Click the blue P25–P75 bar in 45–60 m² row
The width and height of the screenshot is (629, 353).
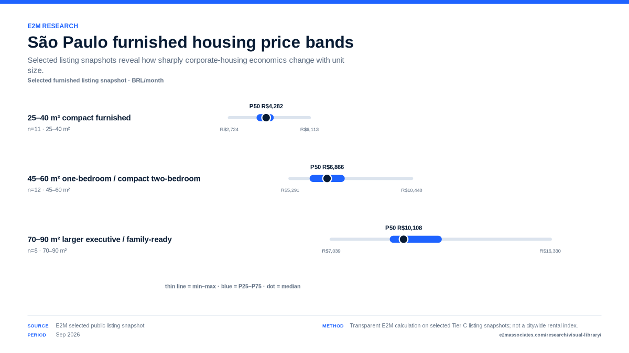(327, 178)
